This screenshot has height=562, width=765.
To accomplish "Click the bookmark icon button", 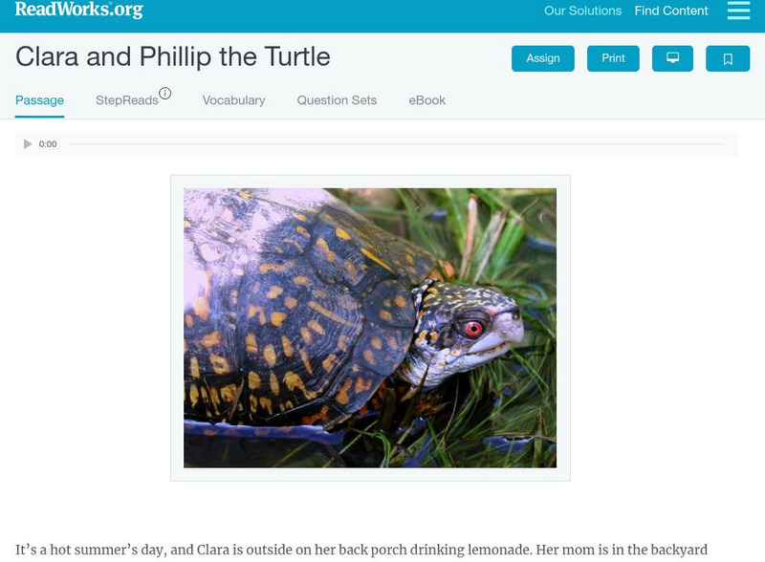I will (x=727, y=58).
